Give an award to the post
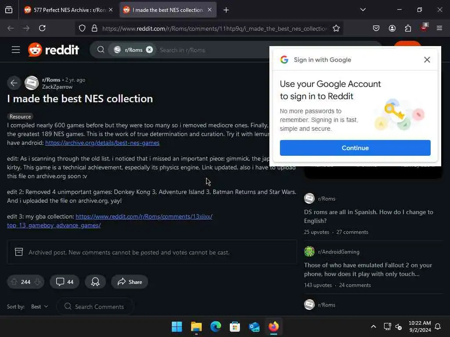Viewport: 450px width, 337px height. (95, 282)
